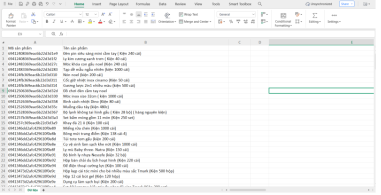
Task: Click the zoom magnifier beside formula bar
Action: click(x=53, y=34)
